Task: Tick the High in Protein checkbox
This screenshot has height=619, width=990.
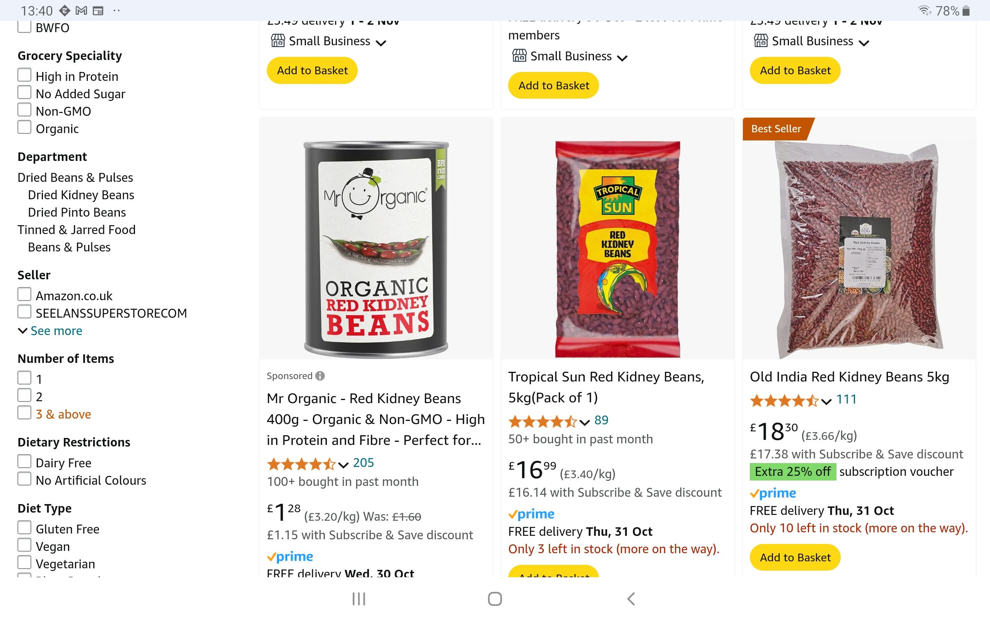Action: (24, 75)
